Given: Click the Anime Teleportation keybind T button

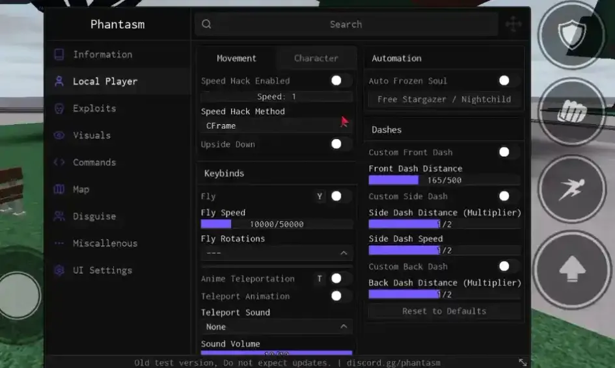Looking at the screenshot, I should click(x=320, y=279).
